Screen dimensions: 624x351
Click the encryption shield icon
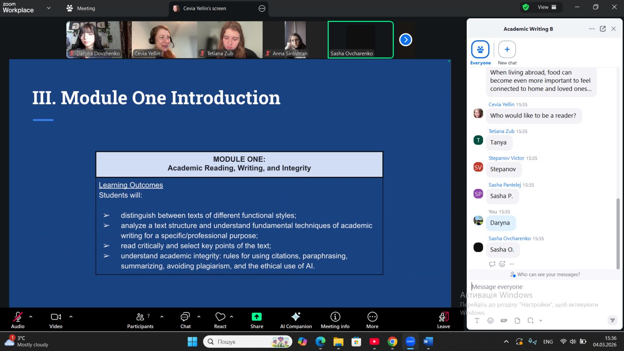pyautogui.click(x=526, y=7)
